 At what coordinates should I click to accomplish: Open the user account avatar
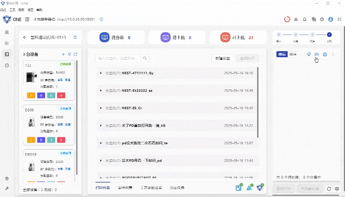(x=330, y=19)
